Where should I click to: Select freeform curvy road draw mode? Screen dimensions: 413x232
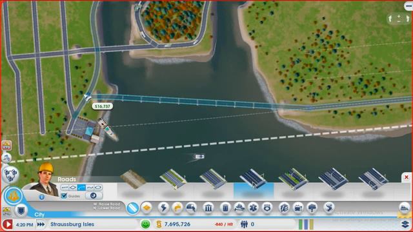click(90, 188)
